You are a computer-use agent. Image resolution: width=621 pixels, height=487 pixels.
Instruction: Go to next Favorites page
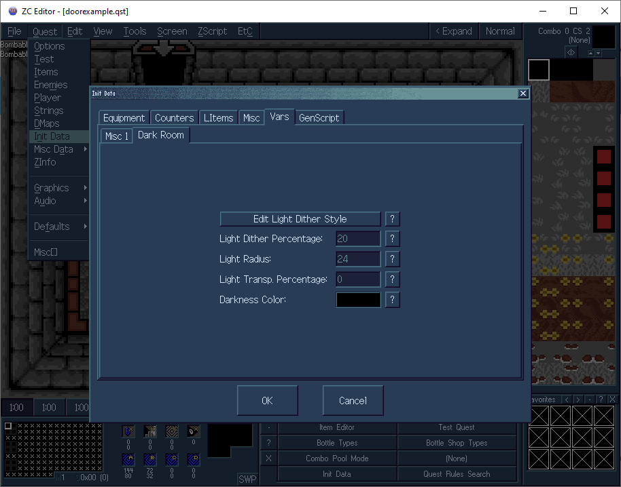tap(578, 400)
